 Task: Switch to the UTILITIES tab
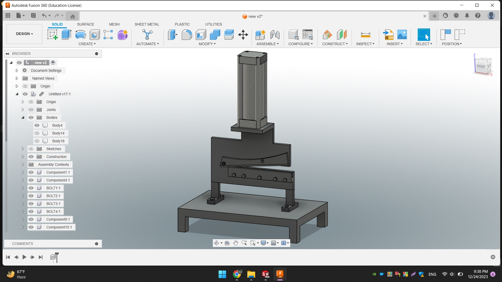pos(214,24)
